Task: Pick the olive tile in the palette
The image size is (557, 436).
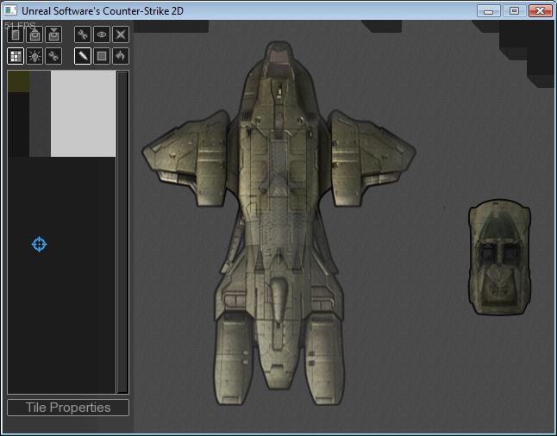Action: click(x=18, y=81)
